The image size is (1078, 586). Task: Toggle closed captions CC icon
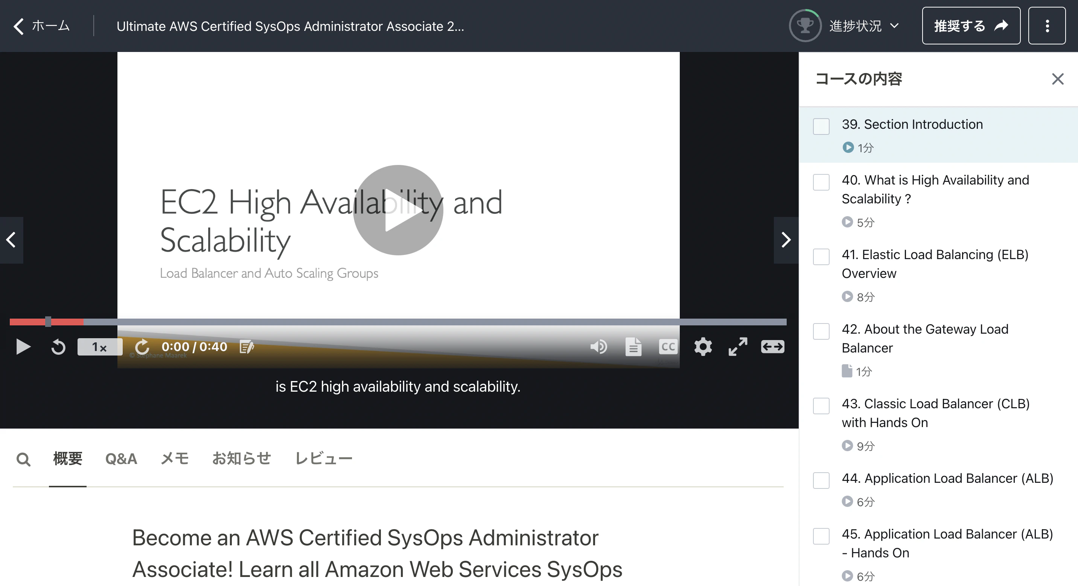(668, 346)
